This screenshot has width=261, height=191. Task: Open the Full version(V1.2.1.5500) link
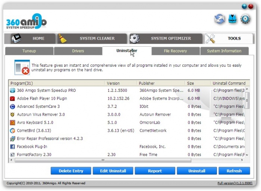click(x=235, y=183)
